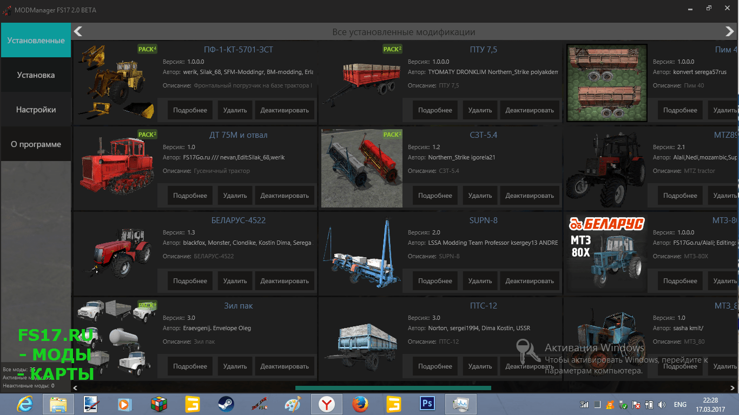Click PACK badge on Зил пак card
739x415 pixels.
tap(147, 305)
